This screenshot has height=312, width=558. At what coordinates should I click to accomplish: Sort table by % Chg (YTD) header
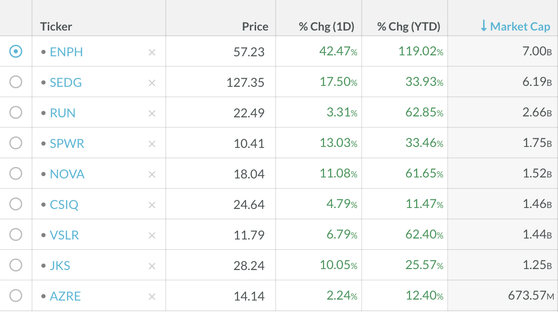pos(408,27)
